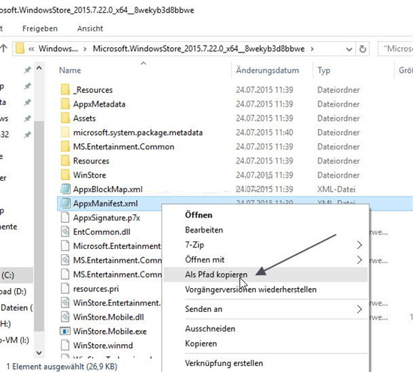The image size is (413, 372).
Task: Click the search box
Action: coord(395,49)
